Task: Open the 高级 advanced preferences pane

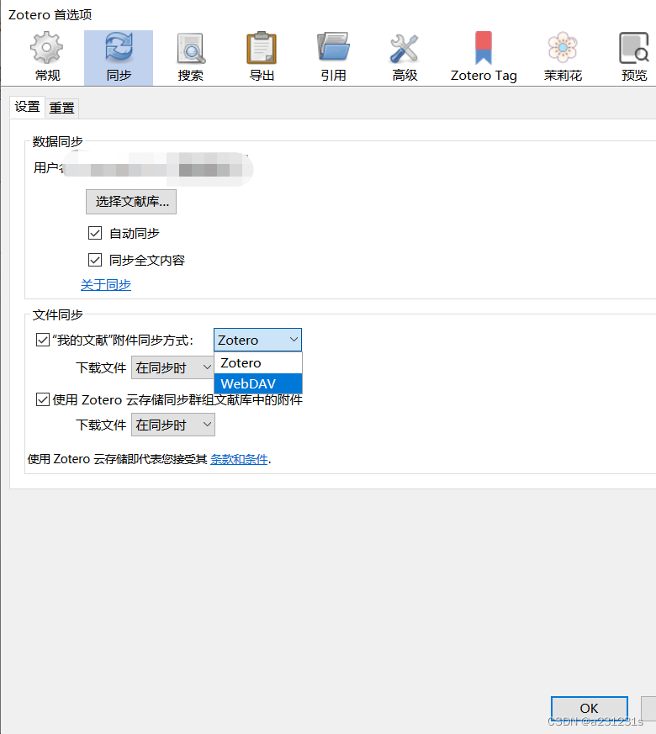Action: (405, 57)
